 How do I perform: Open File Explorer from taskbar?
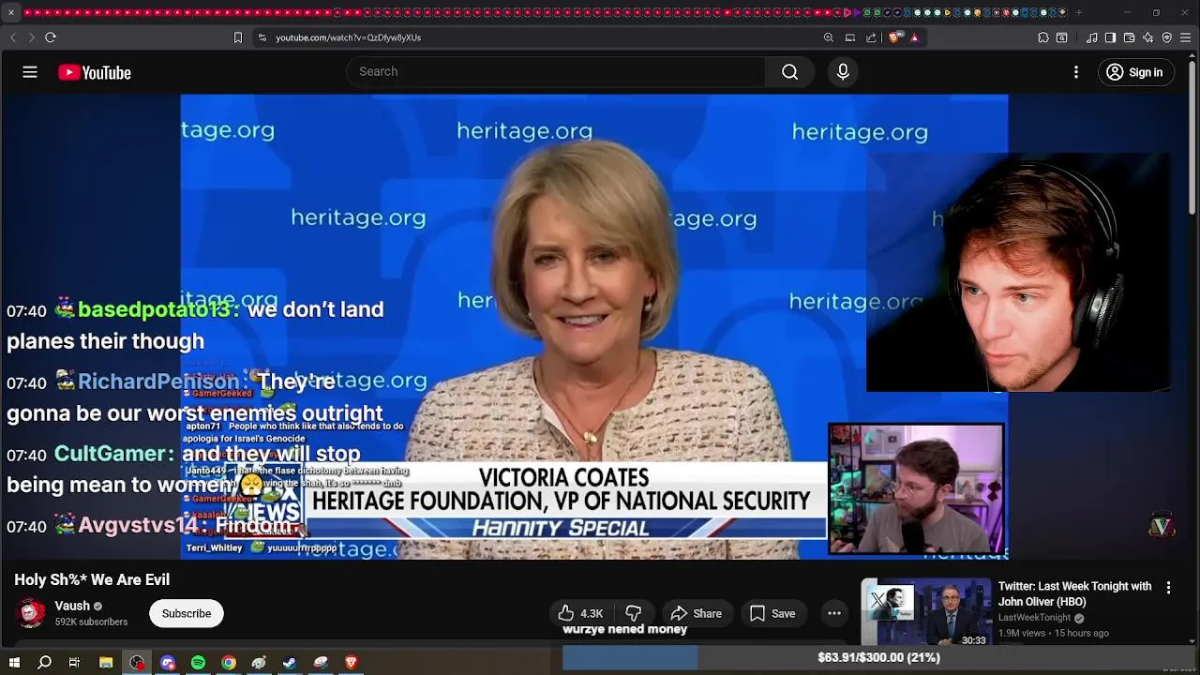click(106, 663)
